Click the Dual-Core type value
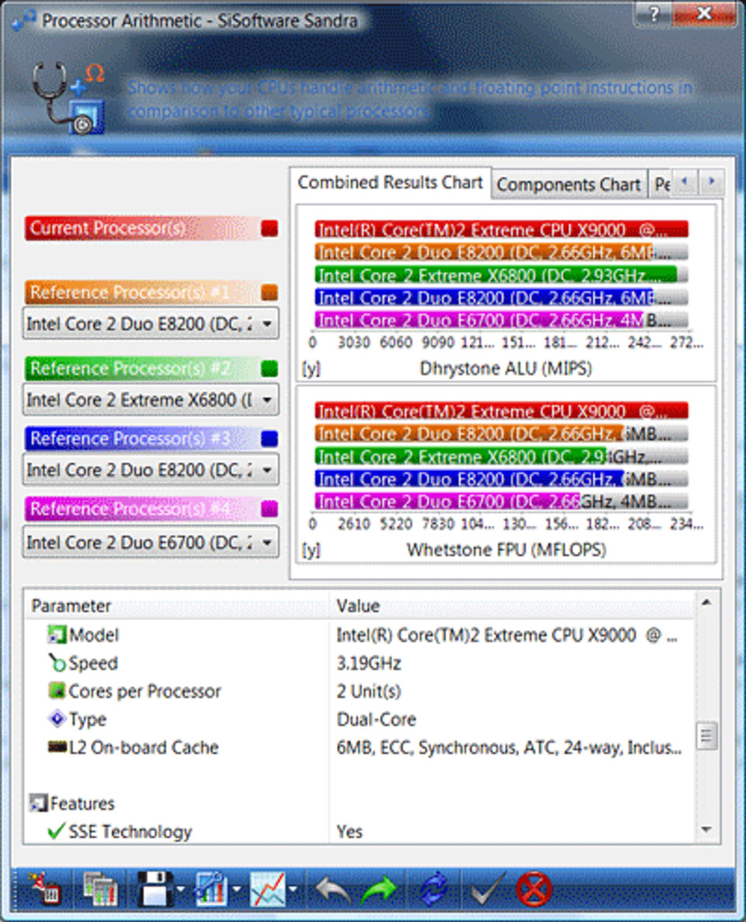The image size is (746, 922). click(377, 719)
